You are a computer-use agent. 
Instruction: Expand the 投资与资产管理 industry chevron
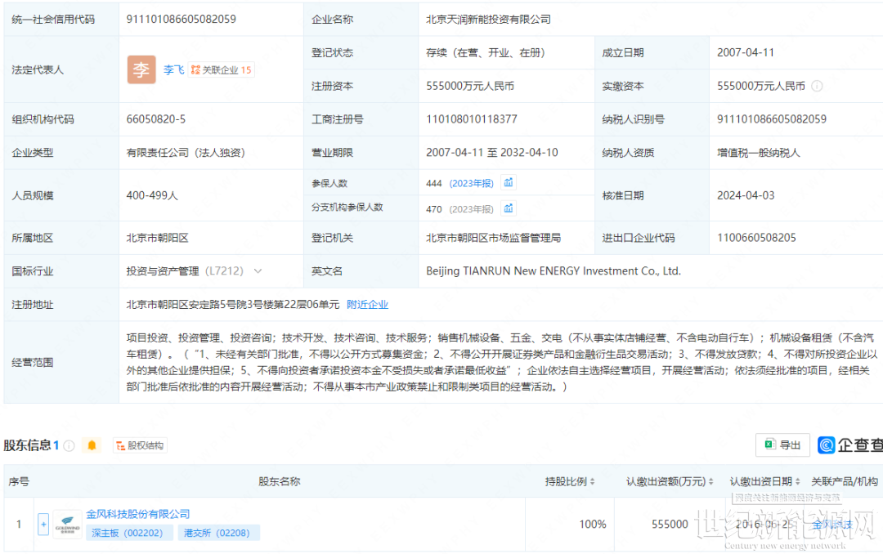258,270
